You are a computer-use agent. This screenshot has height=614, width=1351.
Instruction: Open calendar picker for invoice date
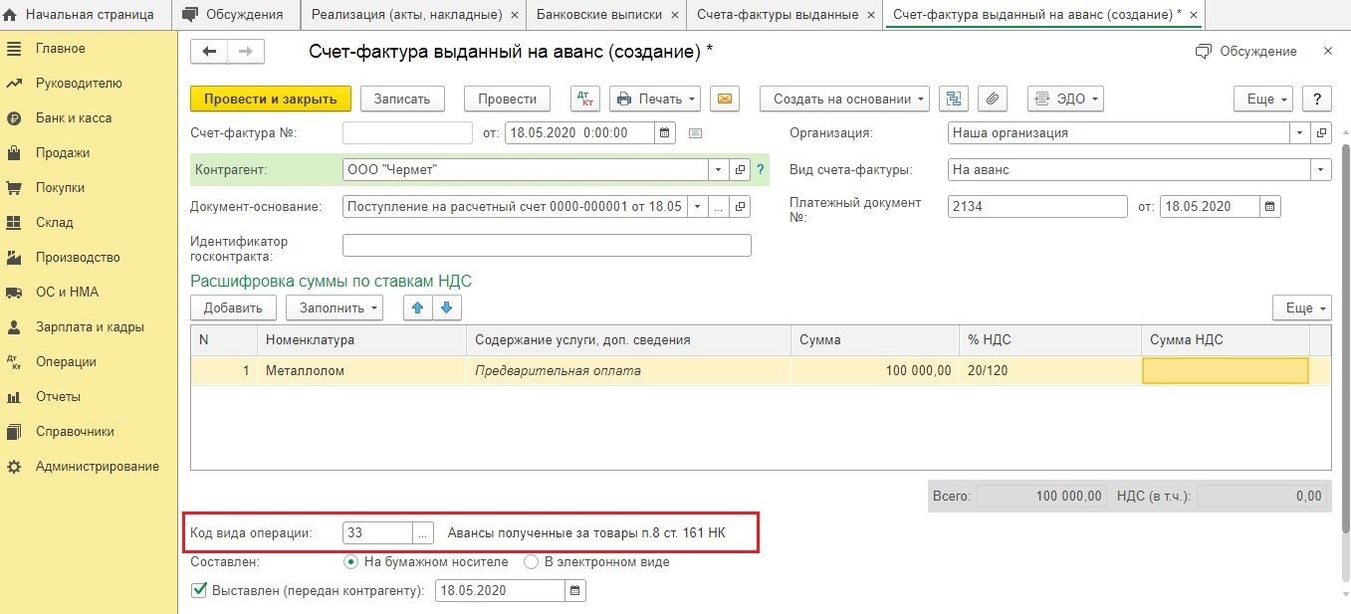point(665,132)
